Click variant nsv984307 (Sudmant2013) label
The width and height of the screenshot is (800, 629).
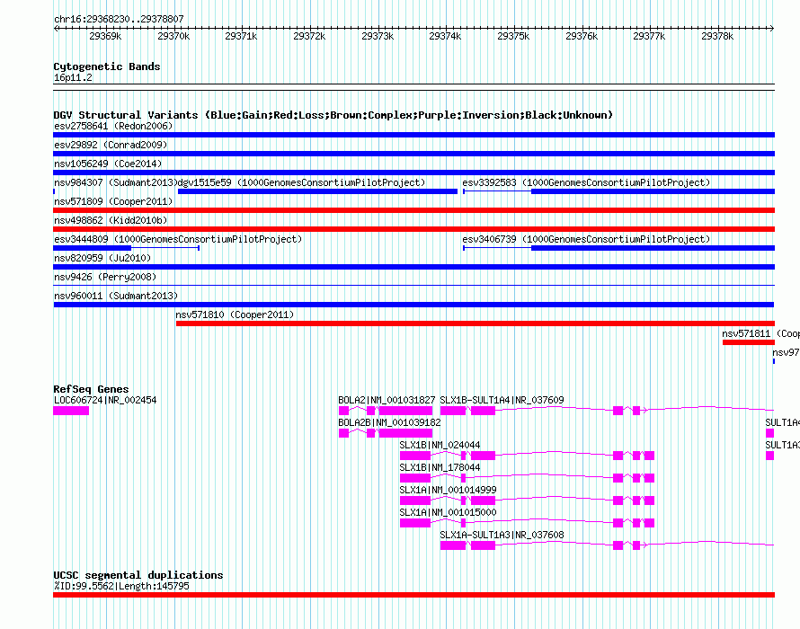pos(116,182)
